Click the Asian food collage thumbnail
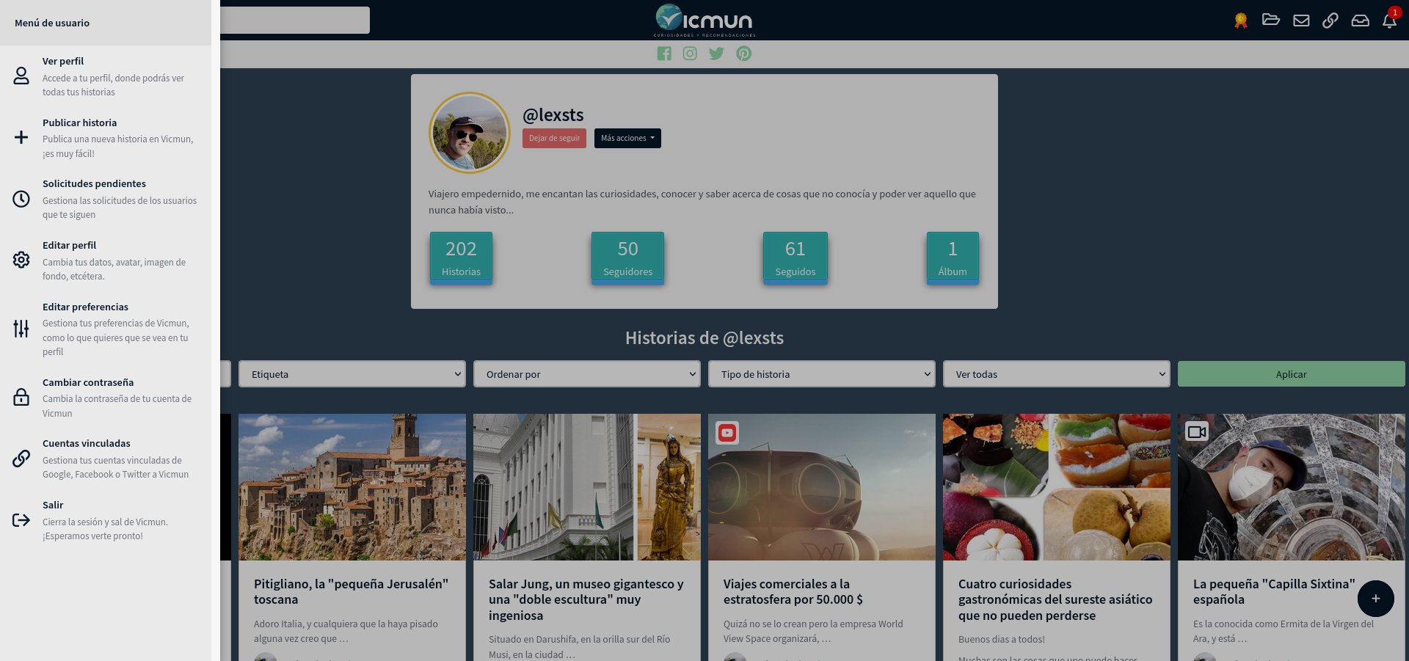 (1057, 487)
